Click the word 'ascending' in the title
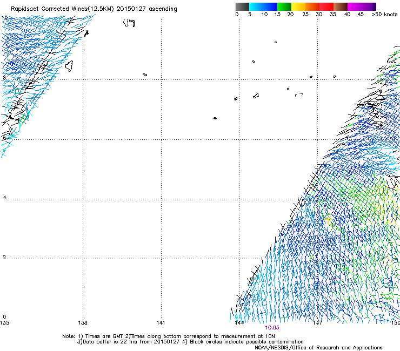This screenshot has height=351, width=400. 163,9
